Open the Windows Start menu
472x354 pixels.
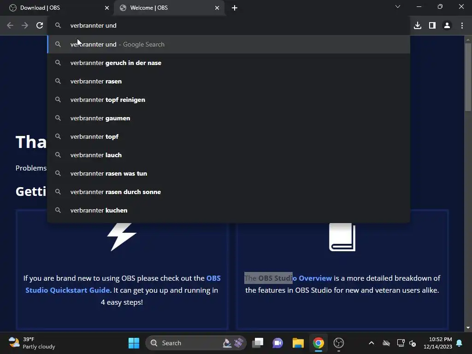(x=134, y=343)
